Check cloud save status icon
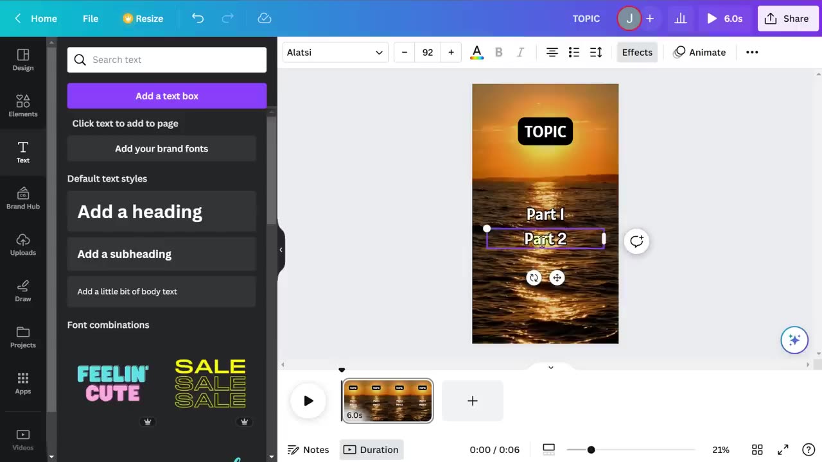Viewport: 822px width, 462px height. point(265,19)
